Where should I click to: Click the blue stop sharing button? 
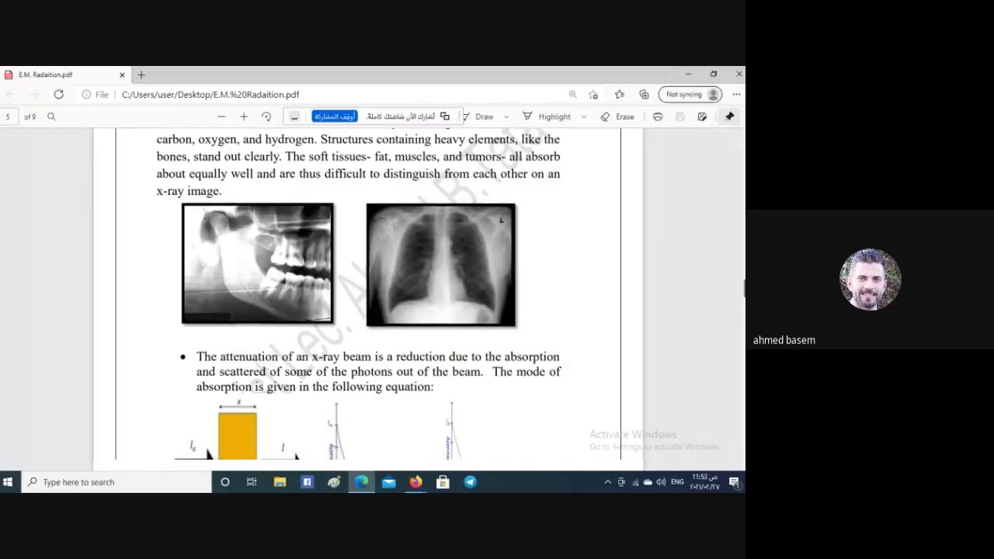coord(335,116)
